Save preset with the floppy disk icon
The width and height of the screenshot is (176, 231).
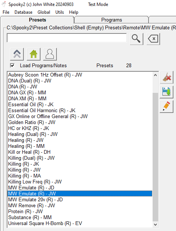pos(167,92)
